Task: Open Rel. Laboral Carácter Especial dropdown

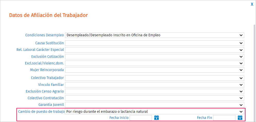Action: (154, 50)
